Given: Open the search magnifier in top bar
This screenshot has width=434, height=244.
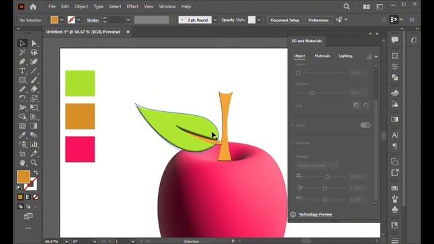Looking at the screenshot, I should (x=347, y=6).
